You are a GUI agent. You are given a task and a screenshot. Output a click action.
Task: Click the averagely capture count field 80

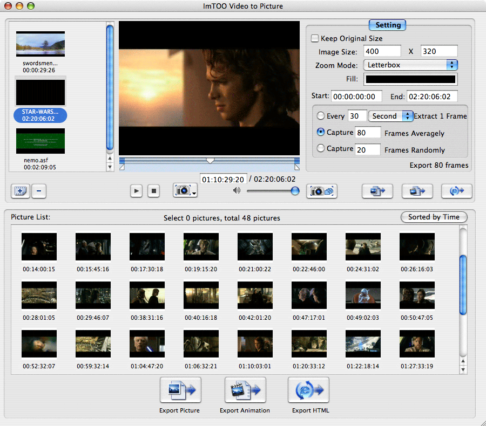368,133
